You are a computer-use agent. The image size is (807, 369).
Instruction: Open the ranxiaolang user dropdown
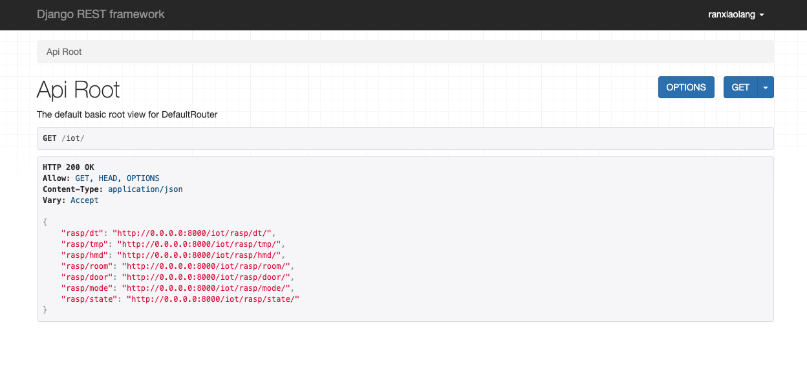pos(737,14)
